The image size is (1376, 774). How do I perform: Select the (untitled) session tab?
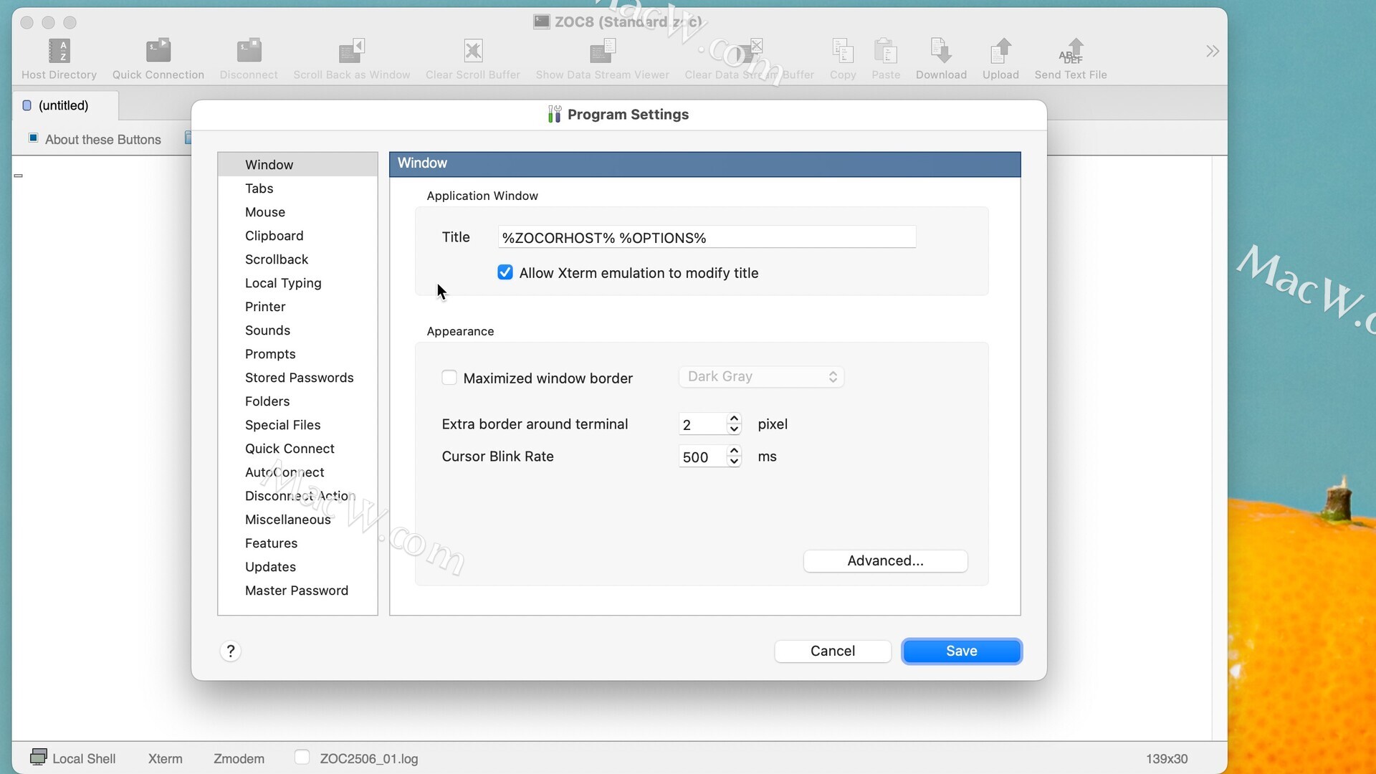coord(64,105)
